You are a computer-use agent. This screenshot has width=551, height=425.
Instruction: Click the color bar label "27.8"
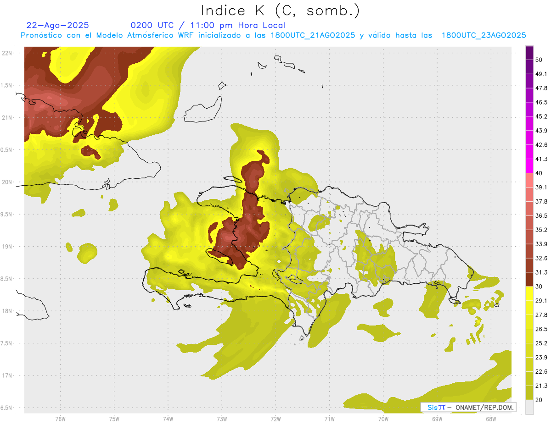(x=541, y=315)
